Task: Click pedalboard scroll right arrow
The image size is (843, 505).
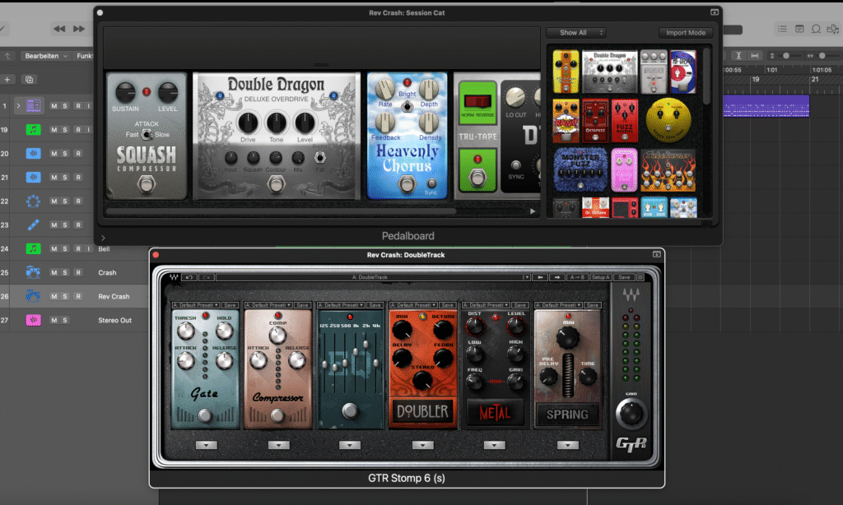Action: (533, 211)
